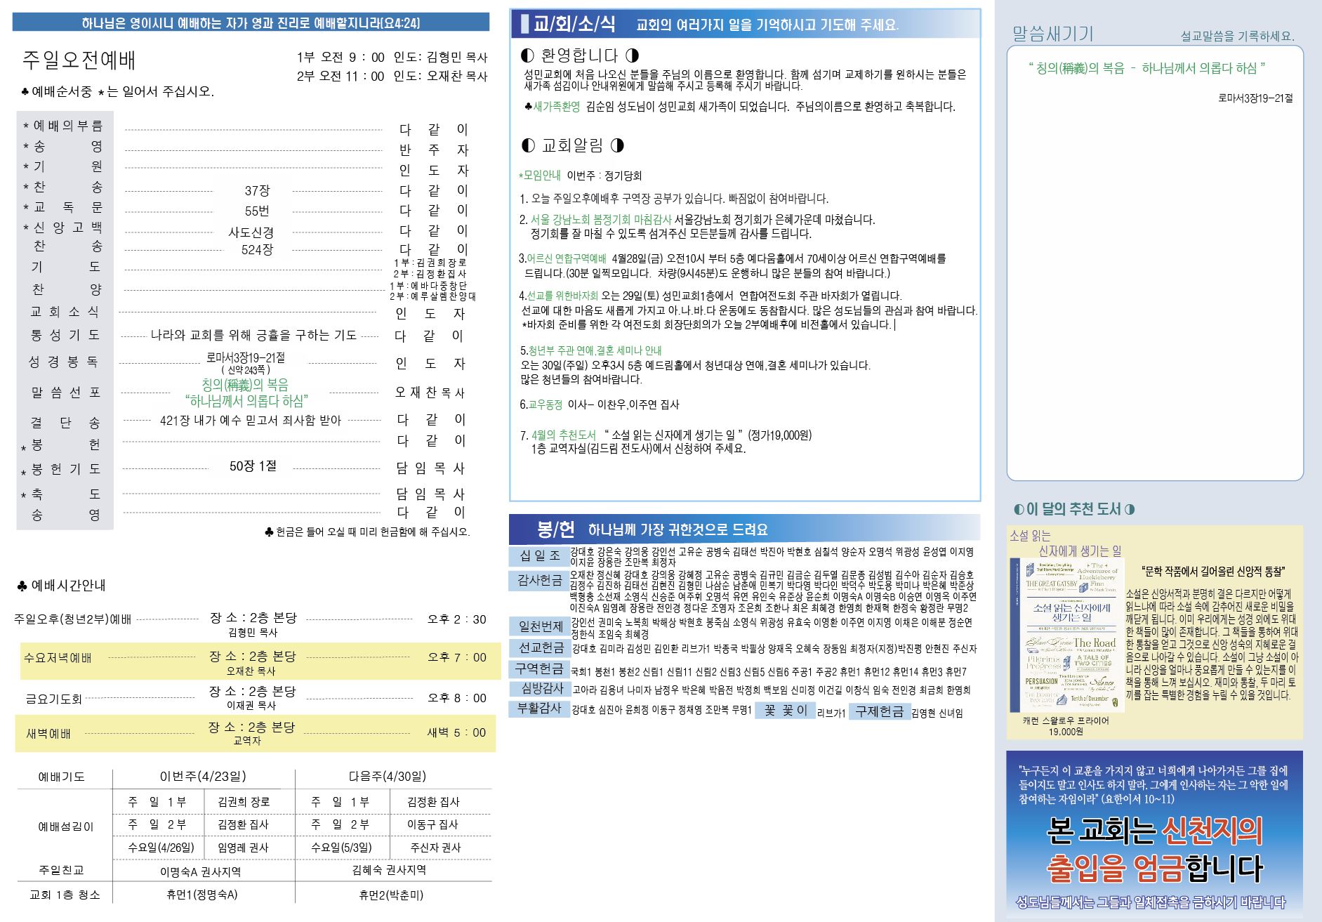Viewport: 1322px width, 922px height.
Task: Click the highlighted row '새벽예배'
Action: click(256, 733)
